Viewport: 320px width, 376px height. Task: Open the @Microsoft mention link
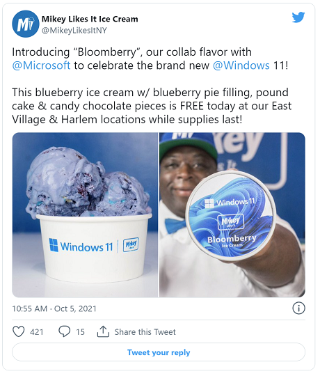(x=41, y=65)
